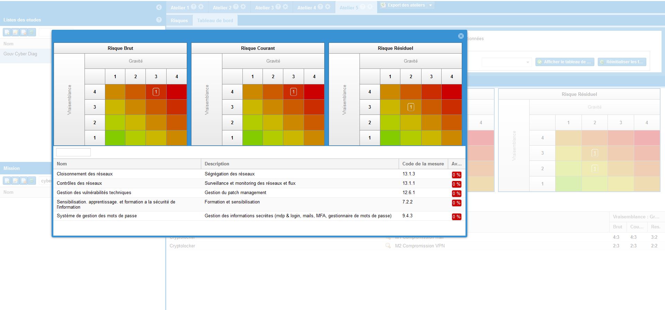Click the badge in Risque Résiduel popup matrix
The height and width of the screenshot is (310, 665).
coord(411,107)
